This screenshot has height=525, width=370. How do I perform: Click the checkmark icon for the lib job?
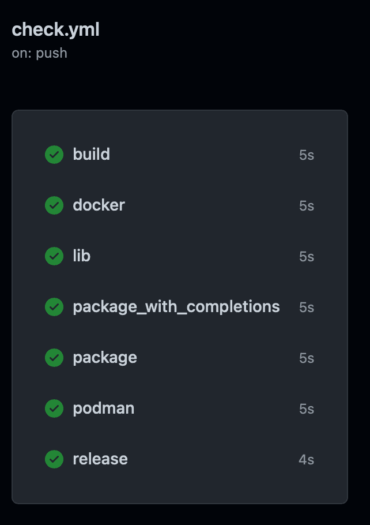pos(54,256)
